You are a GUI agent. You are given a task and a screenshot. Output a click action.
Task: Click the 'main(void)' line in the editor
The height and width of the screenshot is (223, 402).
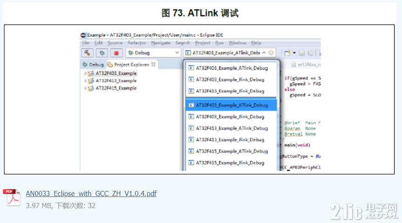pyautogui.click(x=297, y=145)
